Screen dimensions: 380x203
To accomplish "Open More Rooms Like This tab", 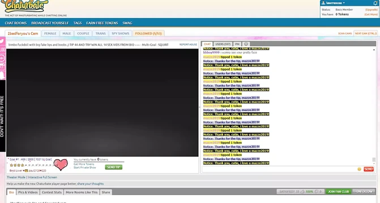I will (x=82, y=192).
